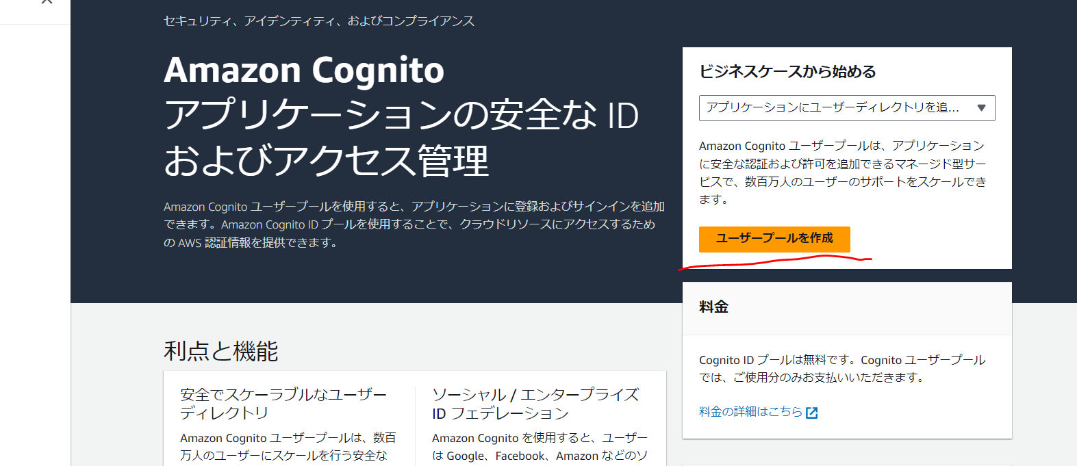The image size is (1077, 466).
Task: Click the ビジネスケースから始める heading
Action: (x=787, y=72)
